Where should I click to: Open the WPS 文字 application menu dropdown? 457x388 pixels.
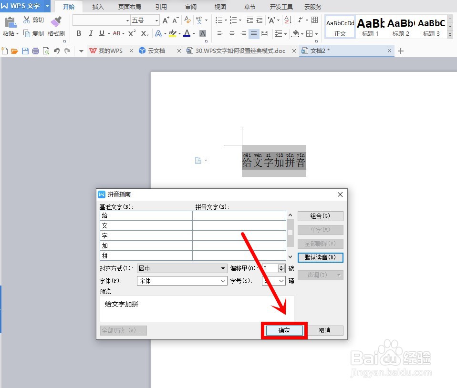(x=48, y=6)
